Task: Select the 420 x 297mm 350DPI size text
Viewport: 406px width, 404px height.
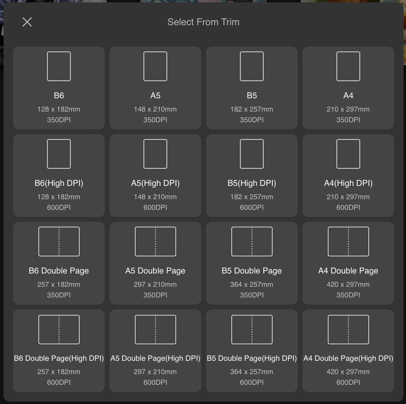Action: [x=348, y=284]
